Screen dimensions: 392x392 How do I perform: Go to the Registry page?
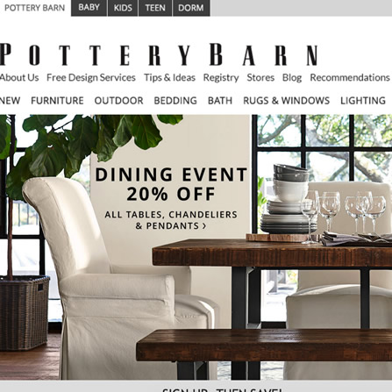221,78
